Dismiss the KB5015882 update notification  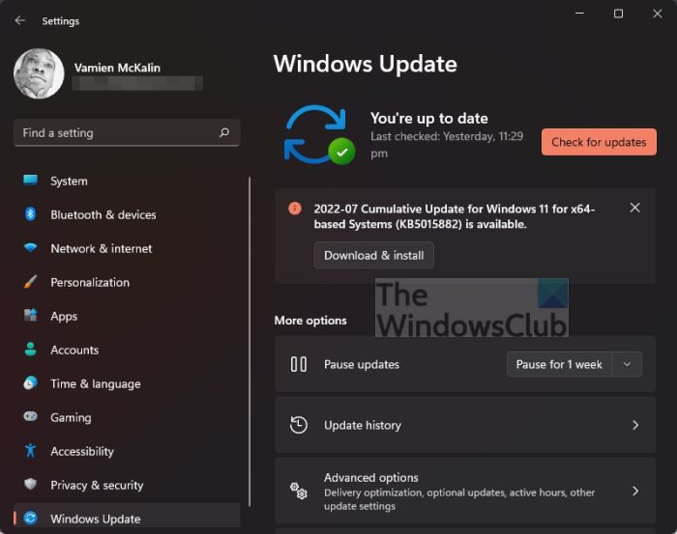click(634, 208)
